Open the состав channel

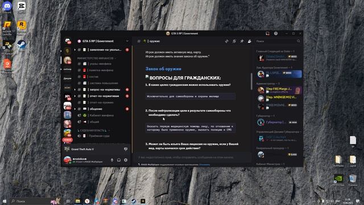point(103,77)
